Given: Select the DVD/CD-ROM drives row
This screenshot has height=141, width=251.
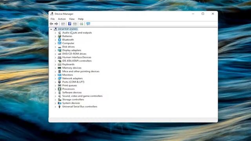Looking at the screenshot, I should tap(74, 54).
